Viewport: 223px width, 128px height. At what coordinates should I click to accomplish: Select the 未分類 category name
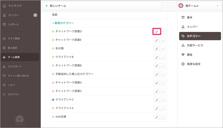tap(60, 48)
